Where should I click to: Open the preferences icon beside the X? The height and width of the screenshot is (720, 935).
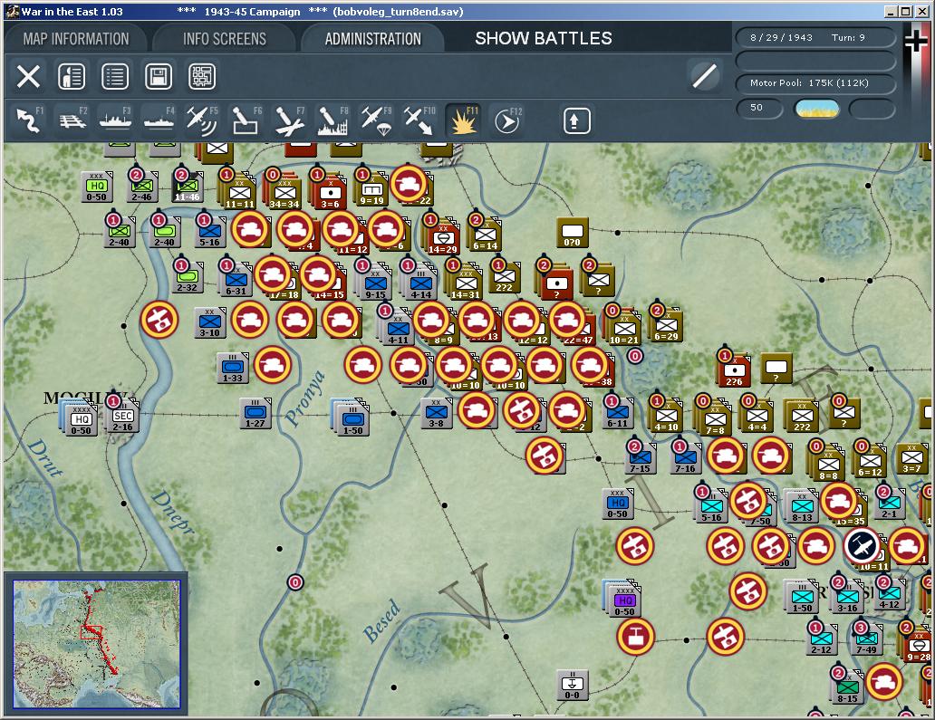tap(72, 76)
